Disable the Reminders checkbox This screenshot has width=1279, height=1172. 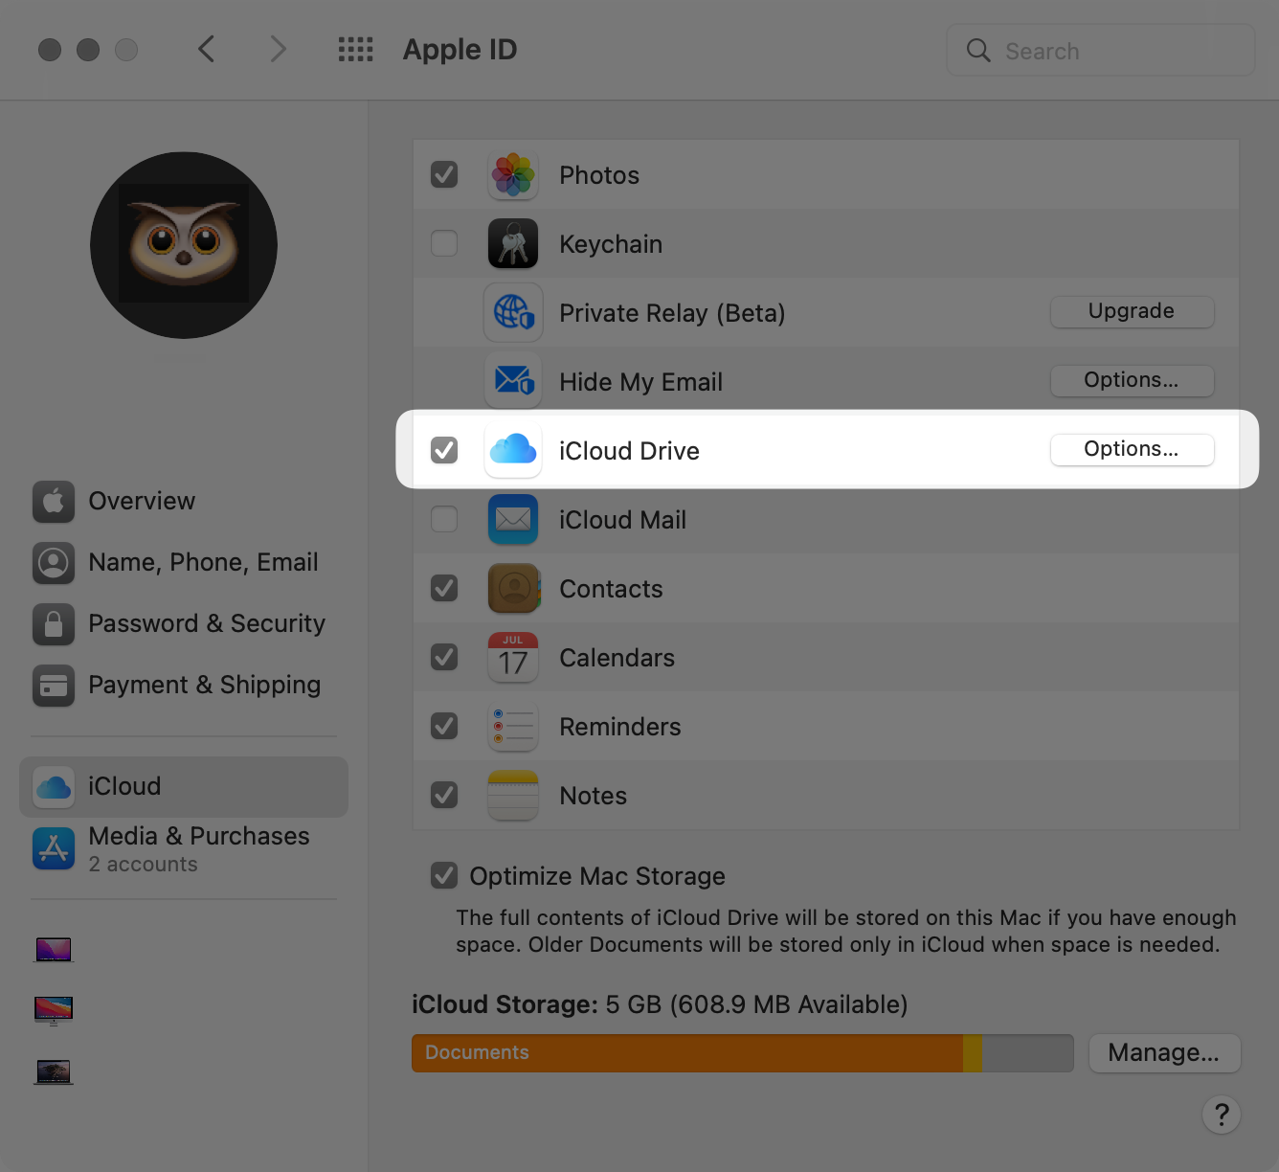[444, 726]
